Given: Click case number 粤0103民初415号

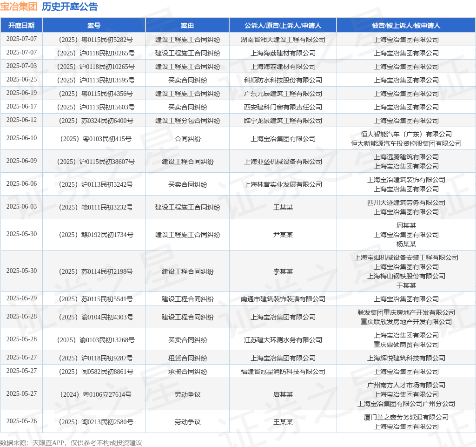Looking at the screenshot, I should (96, 139).
